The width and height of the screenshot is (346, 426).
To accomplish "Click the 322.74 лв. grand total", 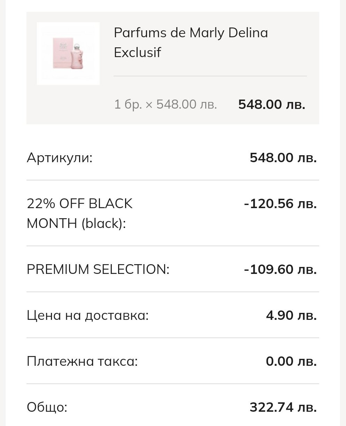I will tap(283, 407).
